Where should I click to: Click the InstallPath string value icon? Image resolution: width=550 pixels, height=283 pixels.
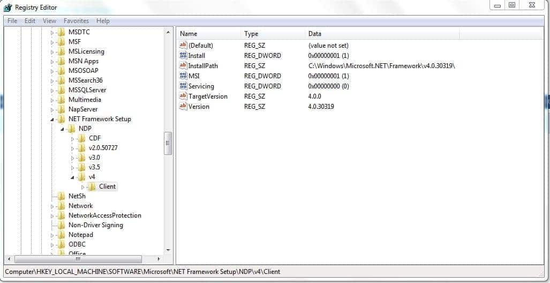[183, 66]
